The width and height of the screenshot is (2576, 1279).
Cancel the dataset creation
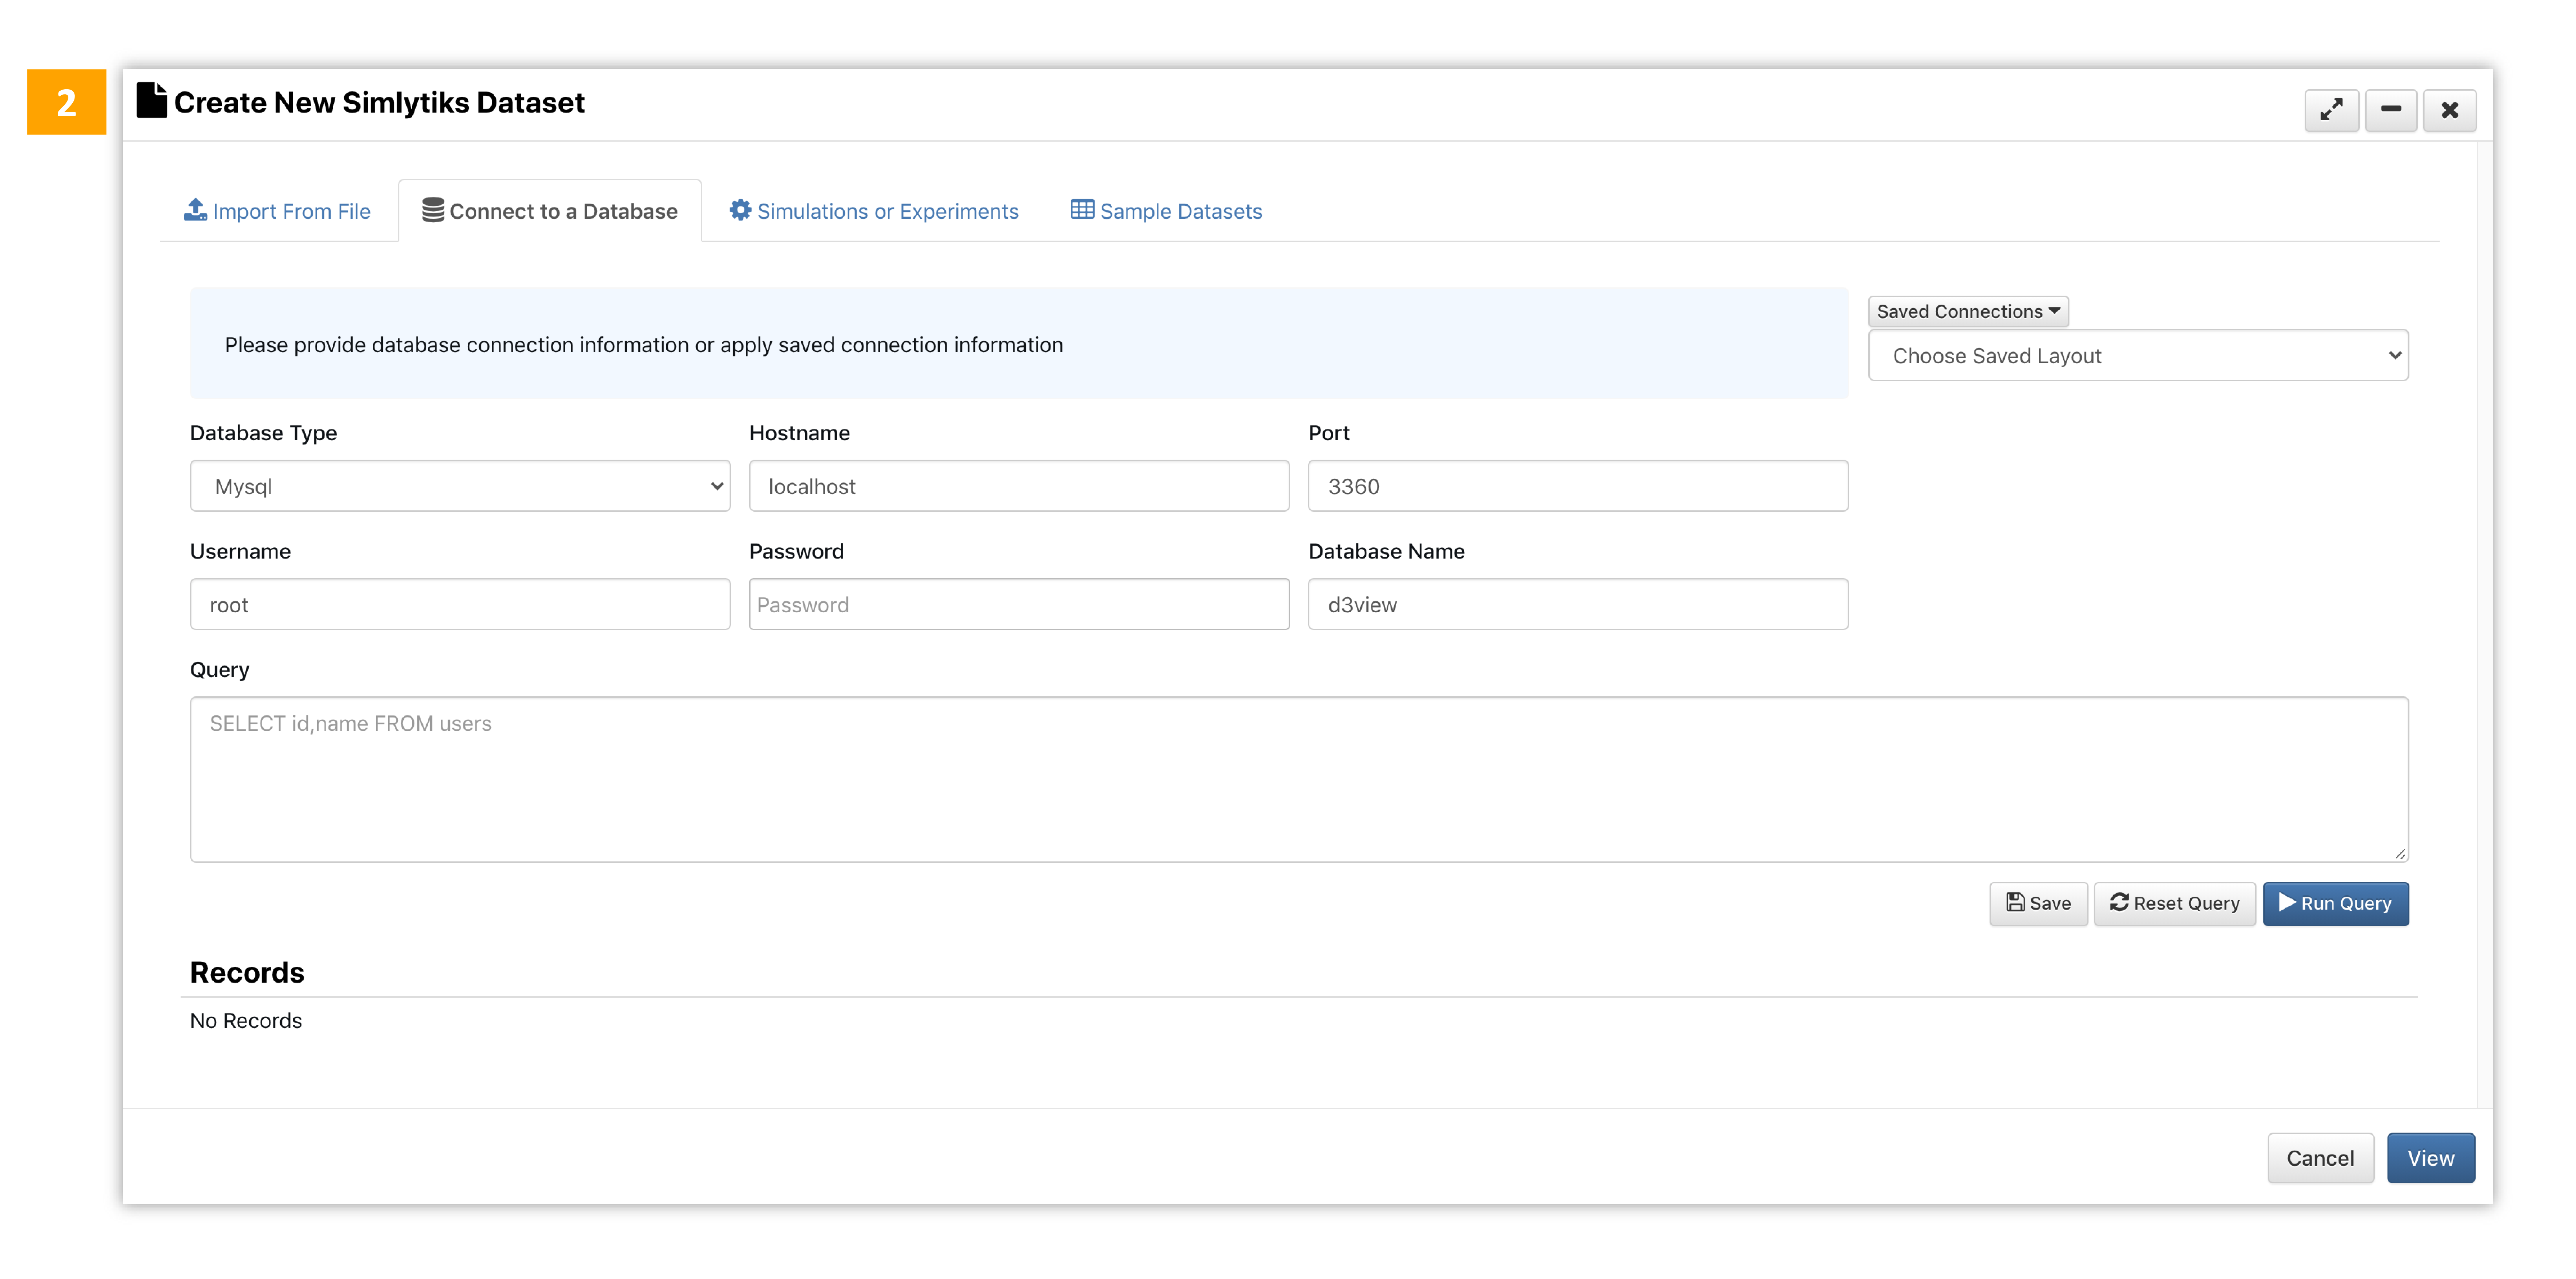click(x=2319, y=1158)
